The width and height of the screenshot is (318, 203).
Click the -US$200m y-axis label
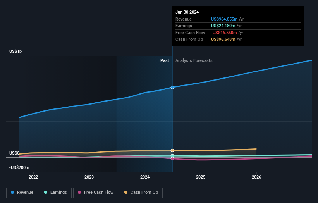pos(19,167)
